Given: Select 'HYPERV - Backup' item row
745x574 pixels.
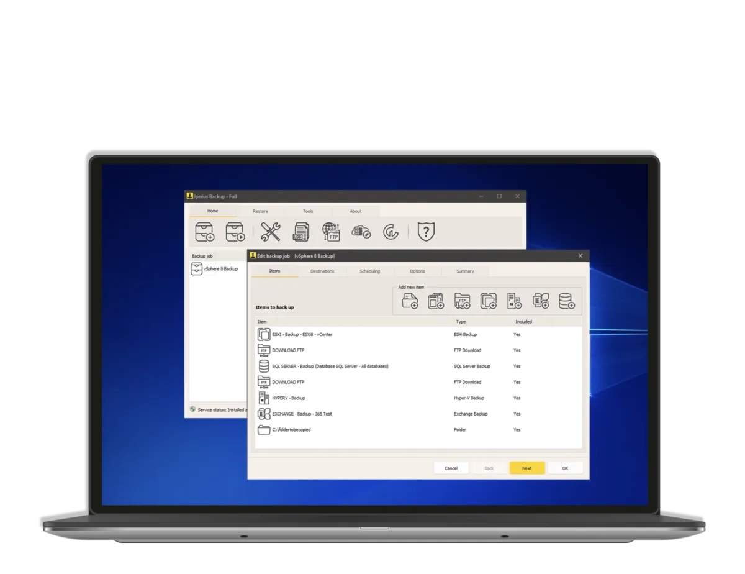Looking at the screenshot, I should pos(419,398).
